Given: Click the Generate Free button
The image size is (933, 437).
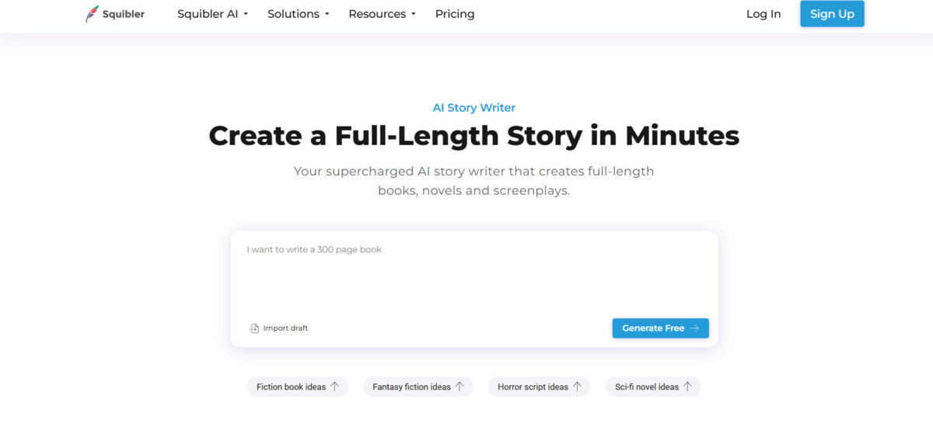Looking at the screenshot, I should 660,328.
